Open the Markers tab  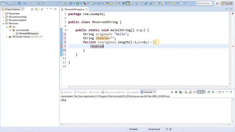pyautogui.click(x=66, y=92)
